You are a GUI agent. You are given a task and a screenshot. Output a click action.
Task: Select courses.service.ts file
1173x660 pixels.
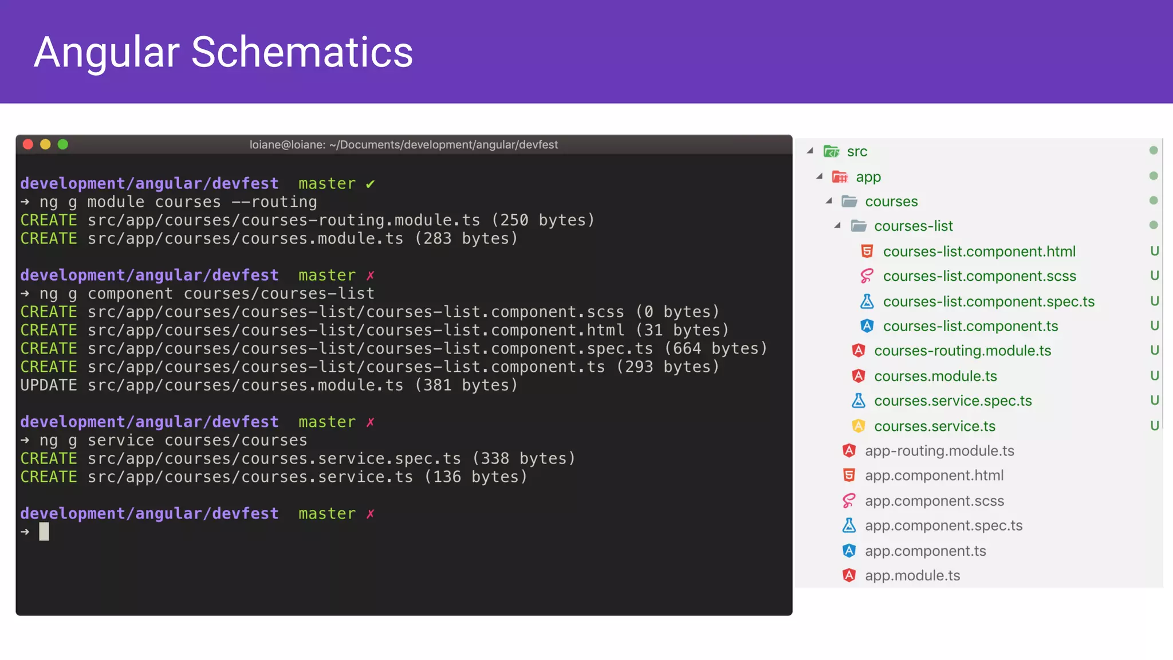(x=935, y=426)
